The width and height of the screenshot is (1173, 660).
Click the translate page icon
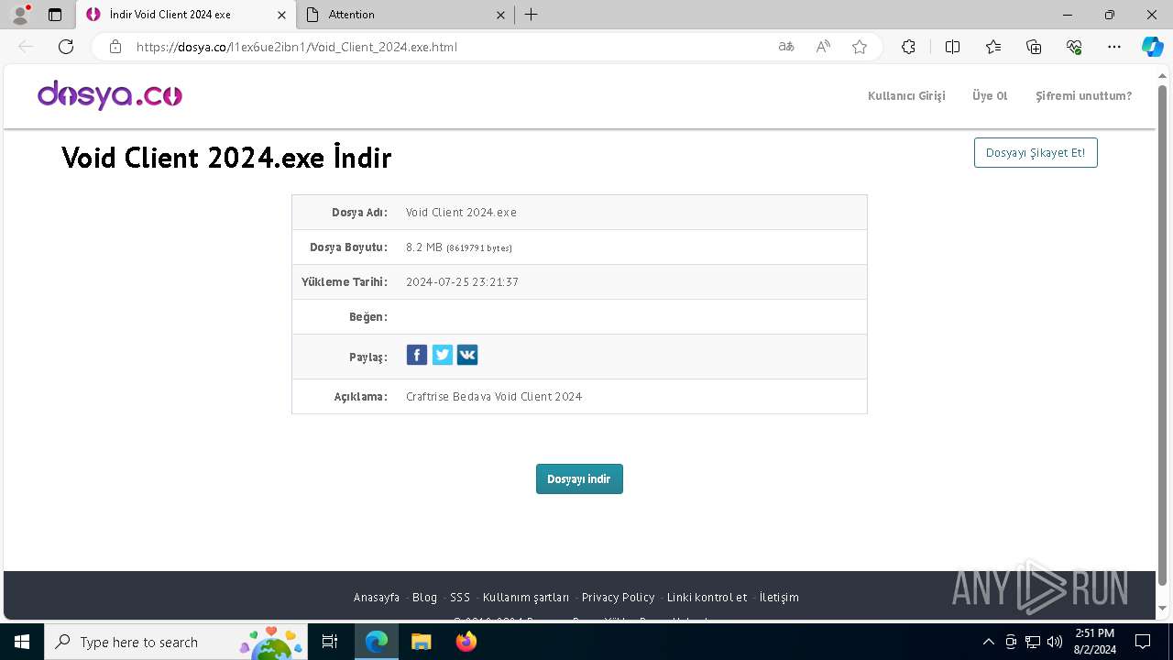tap(786, 47)
